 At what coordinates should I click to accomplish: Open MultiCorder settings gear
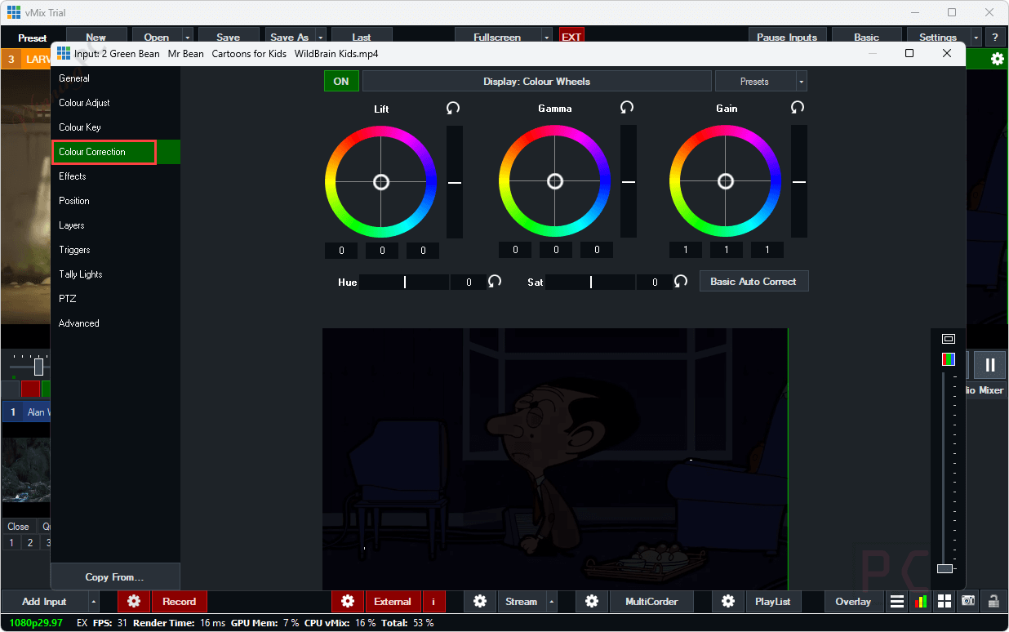point(592,602)
